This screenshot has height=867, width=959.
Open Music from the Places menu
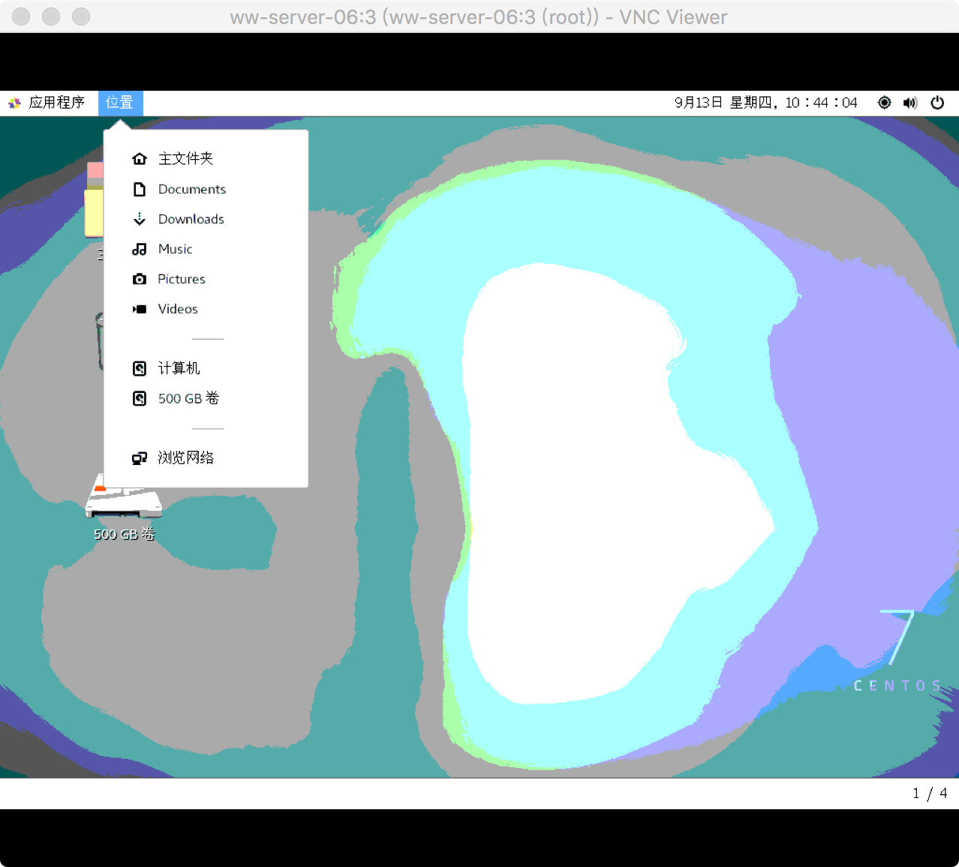click(x=206, y=249)
